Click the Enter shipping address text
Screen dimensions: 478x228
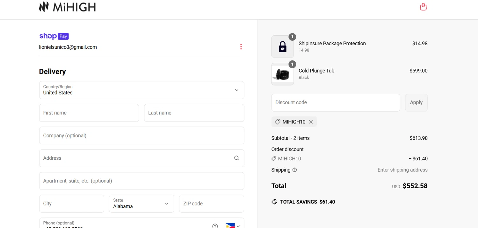402,170
